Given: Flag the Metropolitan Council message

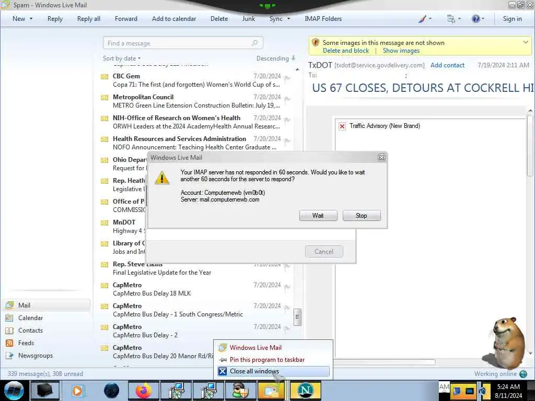Looking at the screenshot, I should (287, 99).
